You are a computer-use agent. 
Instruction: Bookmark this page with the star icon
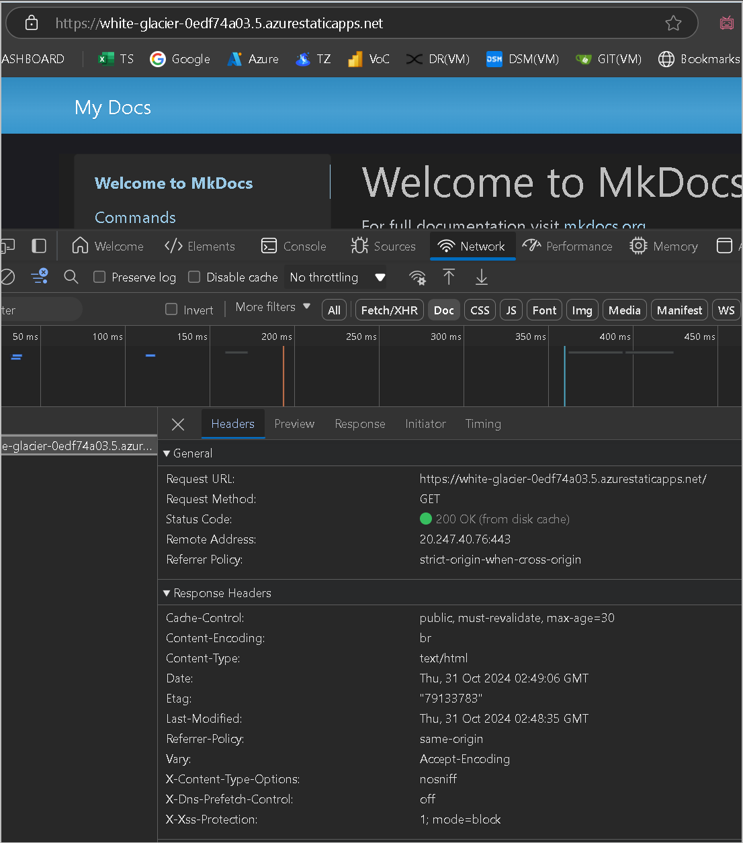tap(673, 24)
